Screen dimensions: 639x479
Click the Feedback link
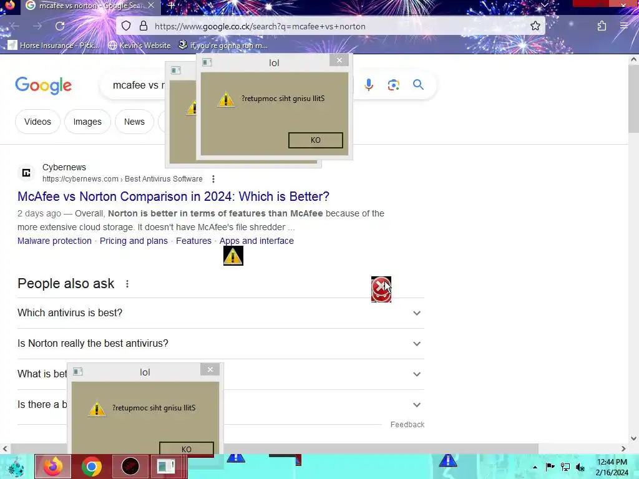pos(407,424)
